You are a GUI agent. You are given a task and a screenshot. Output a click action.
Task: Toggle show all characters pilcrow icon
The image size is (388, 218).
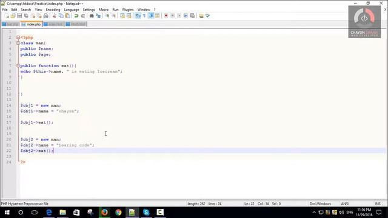pyautogui.click(x=144, y=16)
